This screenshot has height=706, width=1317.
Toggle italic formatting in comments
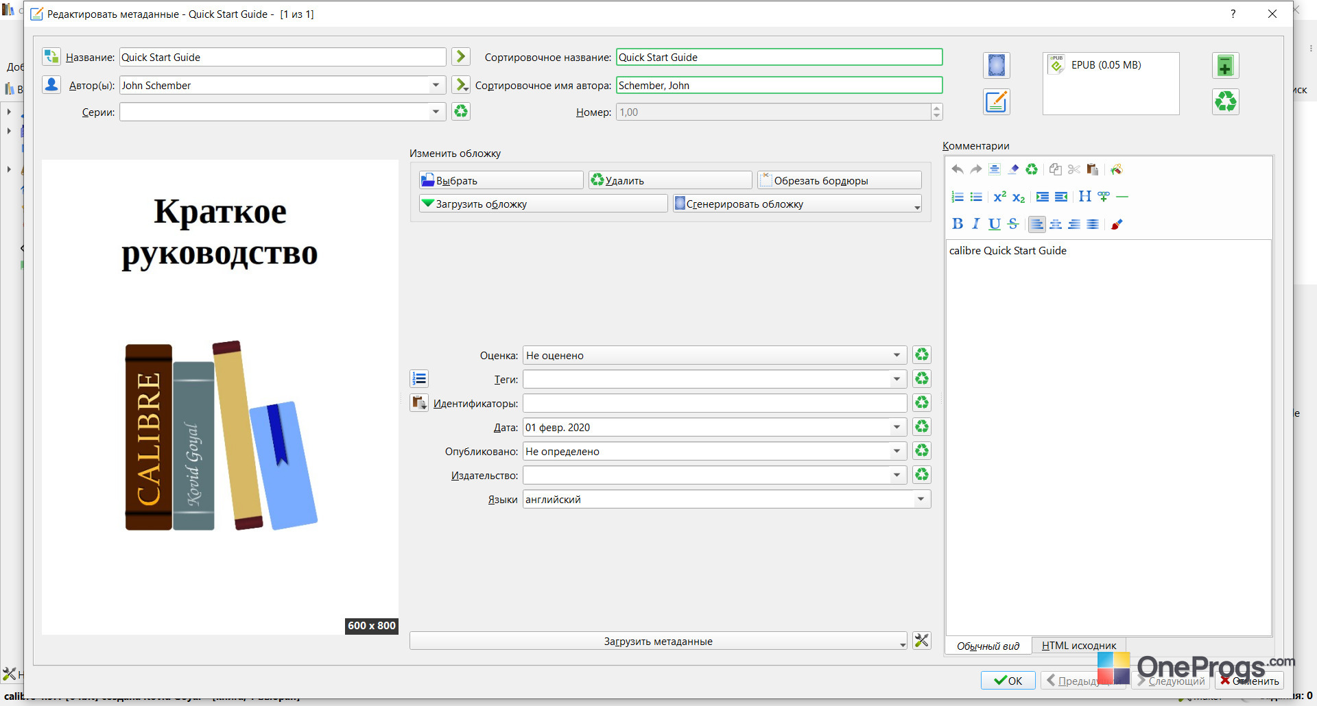pos(976,224)
